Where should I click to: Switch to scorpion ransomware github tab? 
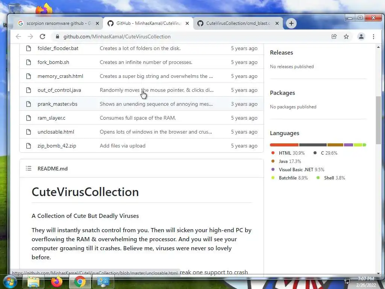coord(58,23)
